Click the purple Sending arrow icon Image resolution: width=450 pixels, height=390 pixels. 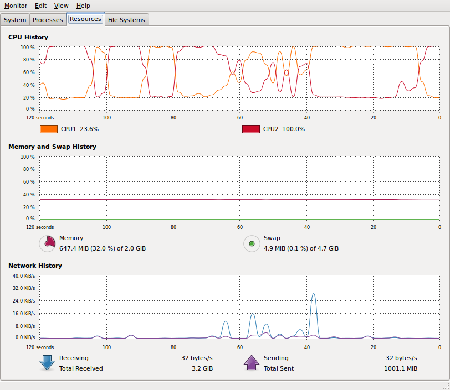coord(252,363)
